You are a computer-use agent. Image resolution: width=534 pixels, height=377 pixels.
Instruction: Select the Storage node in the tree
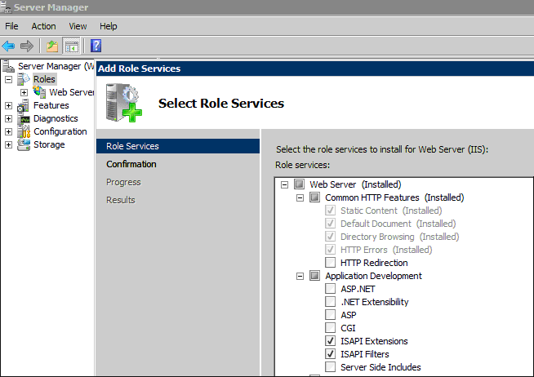tap(49, 144)
